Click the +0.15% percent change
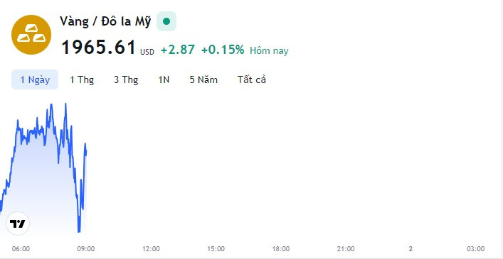 tap(223, 50)
